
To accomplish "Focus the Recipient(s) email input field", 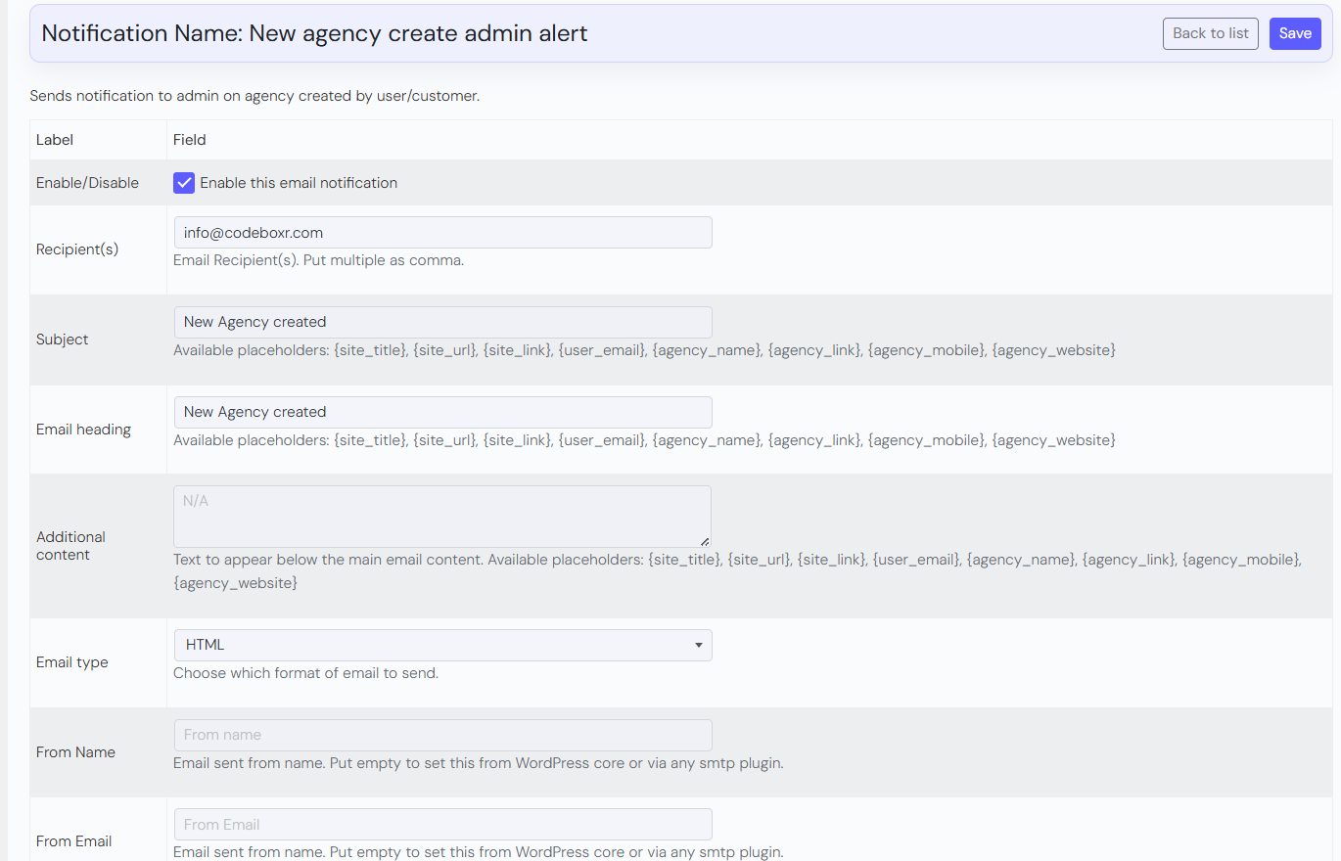I will click(x=442, y=233).
